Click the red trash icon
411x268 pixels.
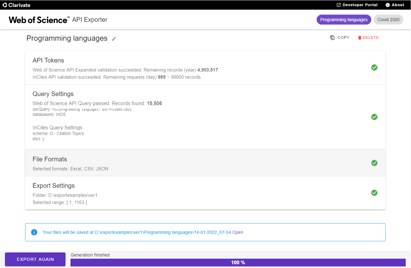(360, 38)
